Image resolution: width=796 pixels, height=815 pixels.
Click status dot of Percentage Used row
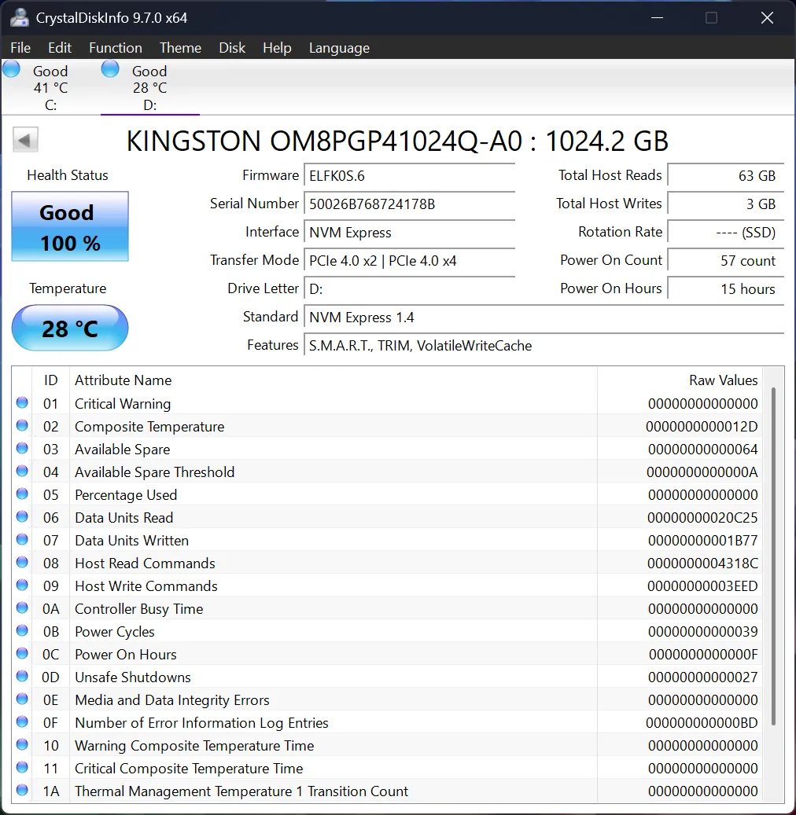tap(22, 494)
